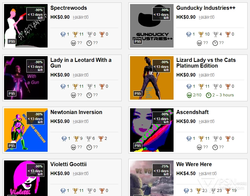Screen dimensions: 250x196
Task: Select the Gunducky Industries++ cover thumbnail
Action: pyautogui.click(x=152, y=26)
